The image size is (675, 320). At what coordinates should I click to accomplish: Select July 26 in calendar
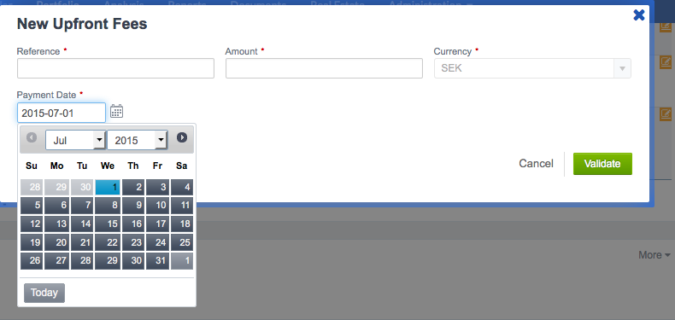(x=32, y=261)
